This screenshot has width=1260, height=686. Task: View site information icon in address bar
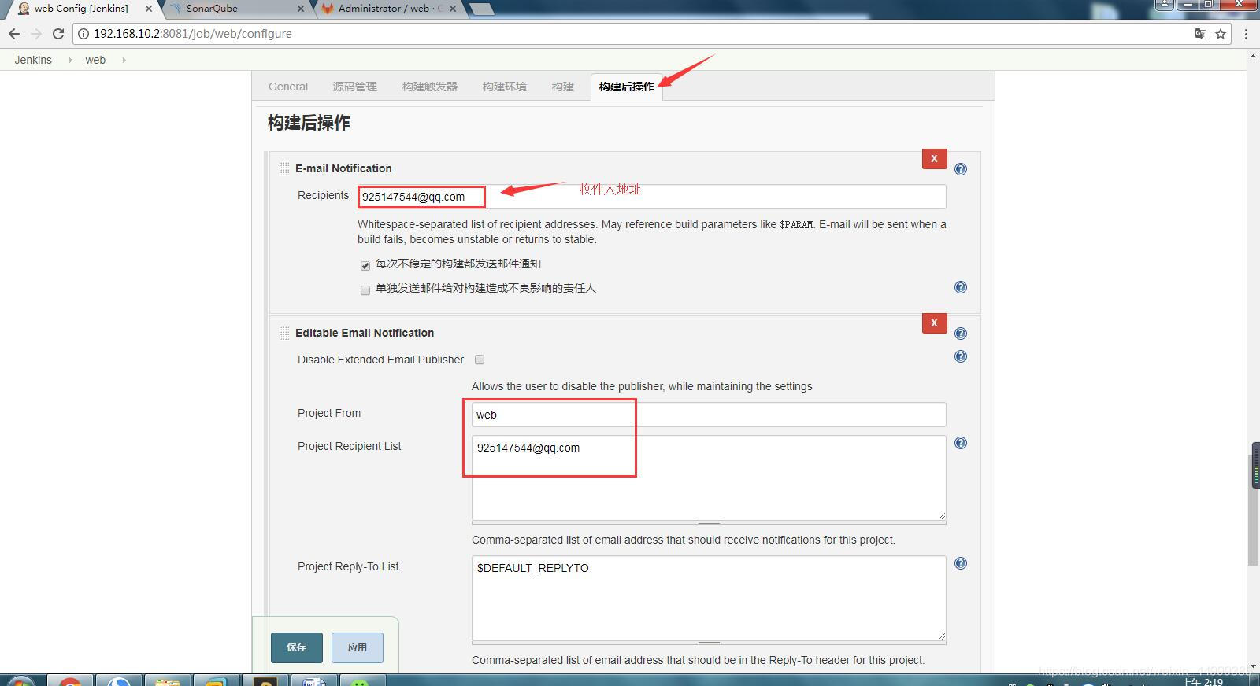(x=83, y=34)
